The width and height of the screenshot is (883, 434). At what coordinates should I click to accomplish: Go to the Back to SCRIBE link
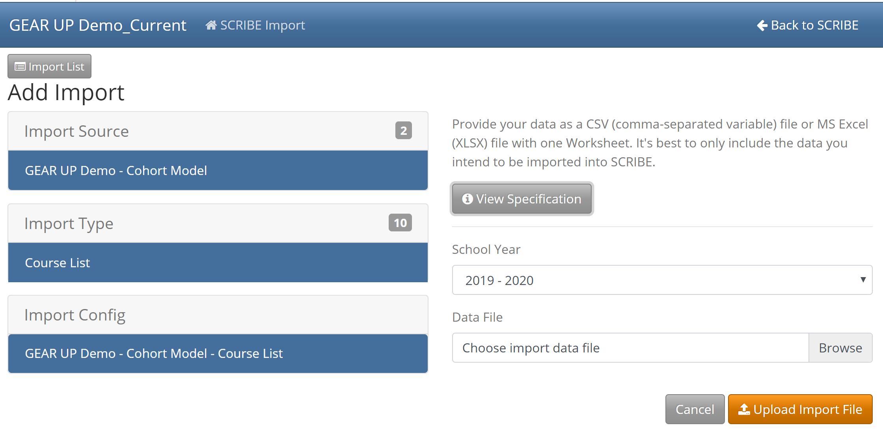tap(814, 25)
